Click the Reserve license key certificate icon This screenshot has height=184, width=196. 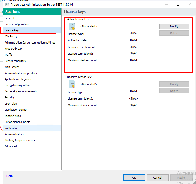tap(72, 84)
